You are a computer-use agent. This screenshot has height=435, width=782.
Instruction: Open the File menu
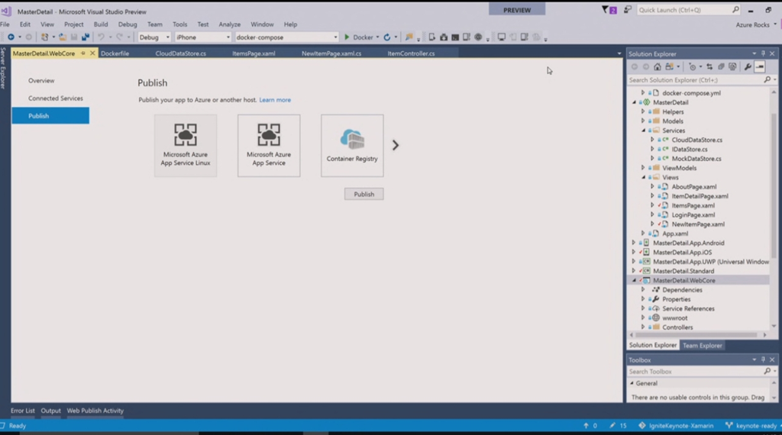point(5,24)
